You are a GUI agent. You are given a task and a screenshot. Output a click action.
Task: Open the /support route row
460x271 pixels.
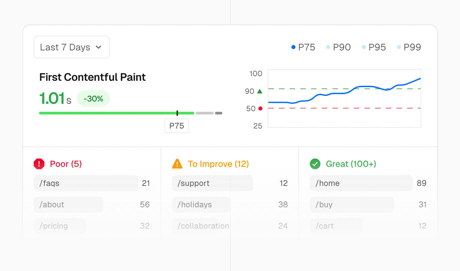click(x=212, y=183)
